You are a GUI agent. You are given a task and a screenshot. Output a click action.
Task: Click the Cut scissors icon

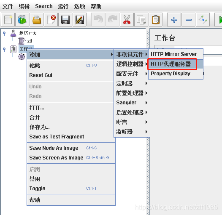pyautogui.click(x=127, y=20)
